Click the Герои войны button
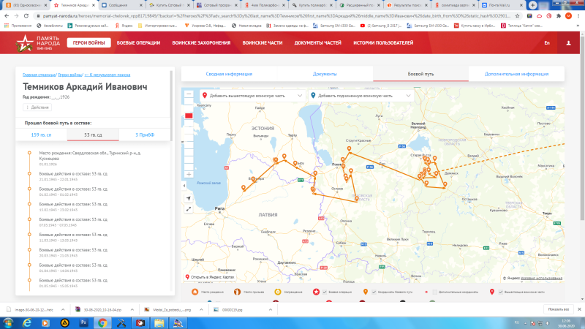This screenshot has width=585, height=329. 88,43
